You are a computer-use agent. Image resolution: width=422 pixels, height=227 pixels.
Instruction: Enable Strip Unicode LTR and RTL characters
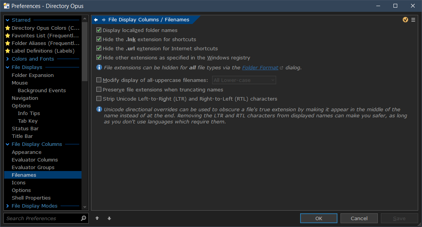coord(99,99)
